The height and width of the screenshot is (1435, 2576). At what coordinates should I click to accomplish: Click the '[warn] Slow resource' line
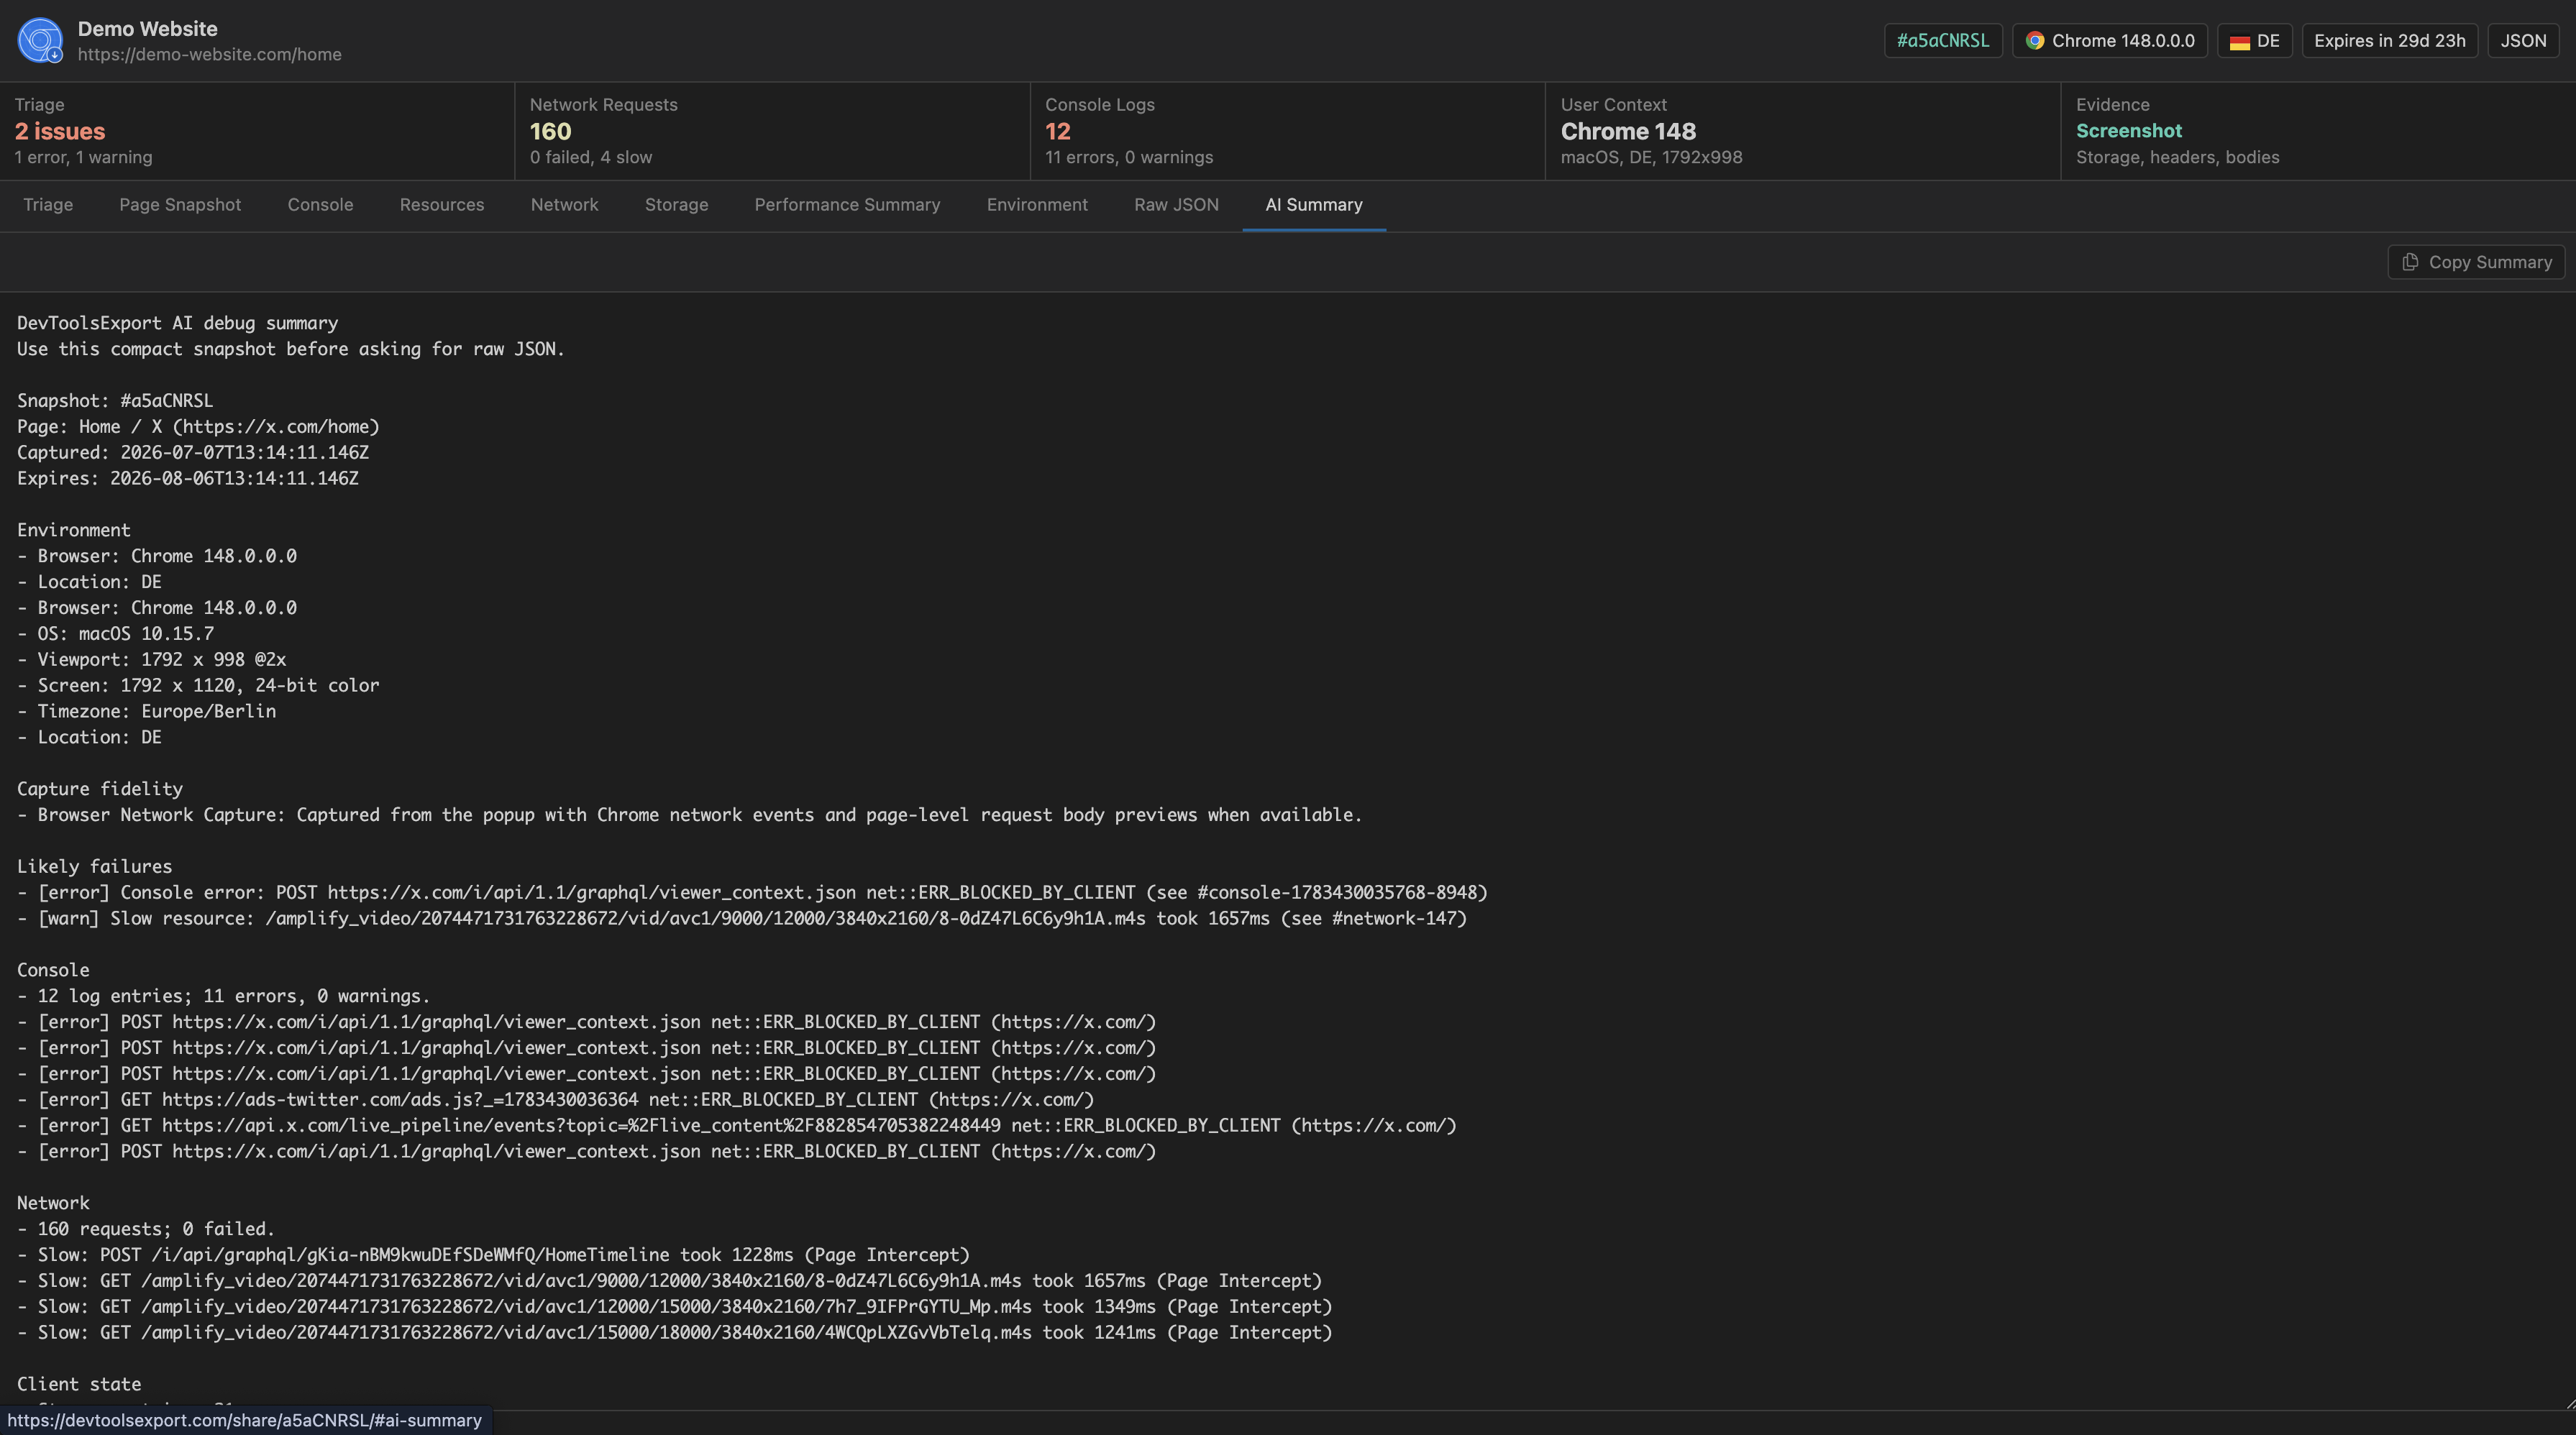tap(742, 919)
